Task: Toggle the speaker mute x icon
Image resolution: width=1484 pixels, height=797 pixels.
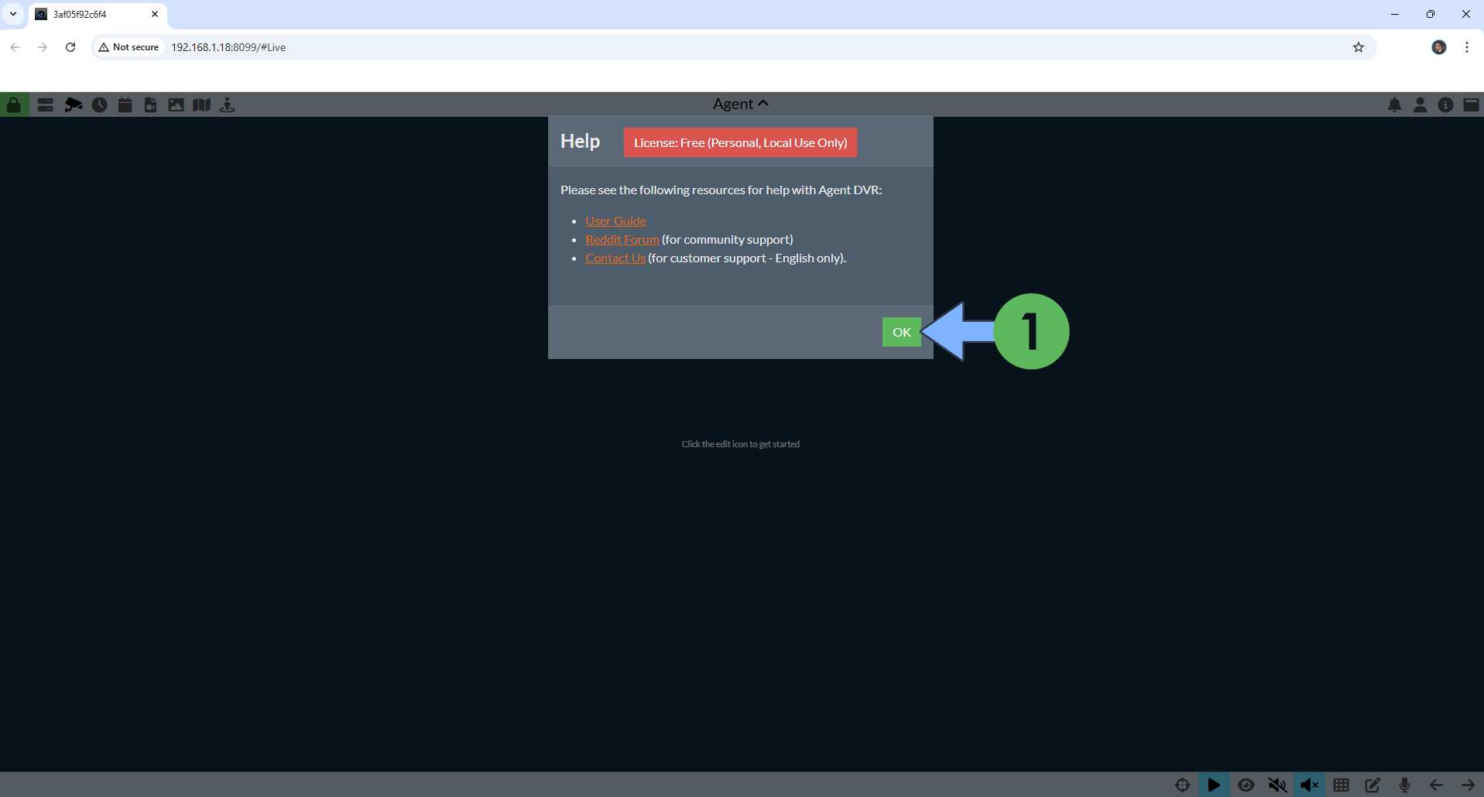Action: pyautogui.click(x=1309, y=785)
